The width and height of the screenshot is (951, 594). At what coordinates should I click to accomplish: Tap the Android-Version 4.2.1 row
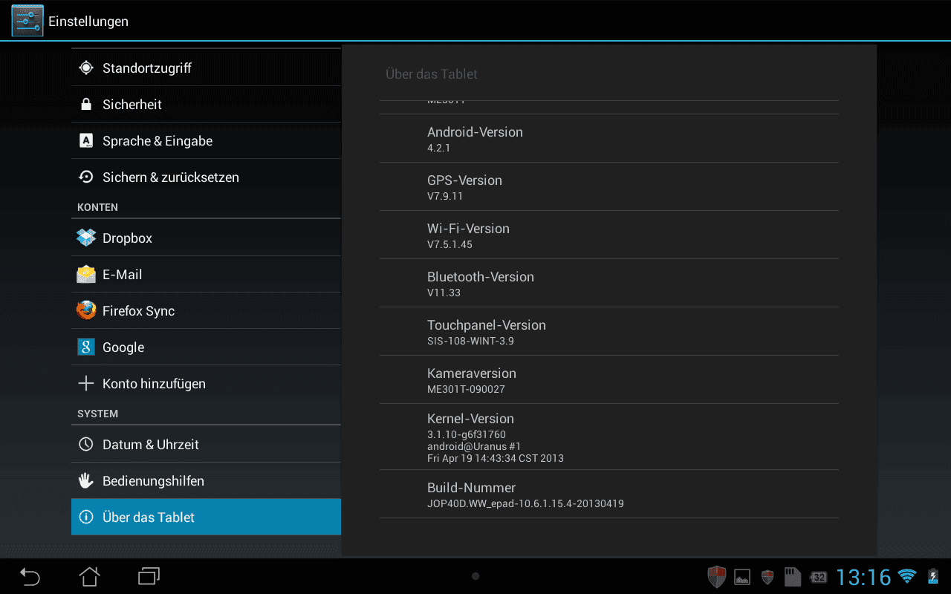point(609,138)
